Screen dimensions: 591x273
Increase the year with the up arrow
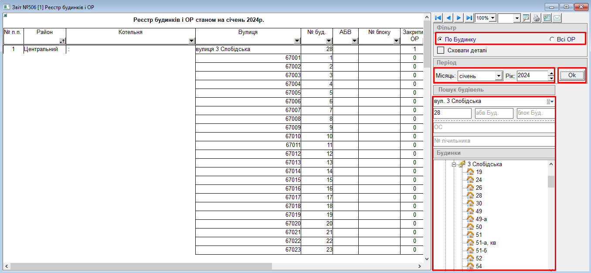(x=551, y=73)
